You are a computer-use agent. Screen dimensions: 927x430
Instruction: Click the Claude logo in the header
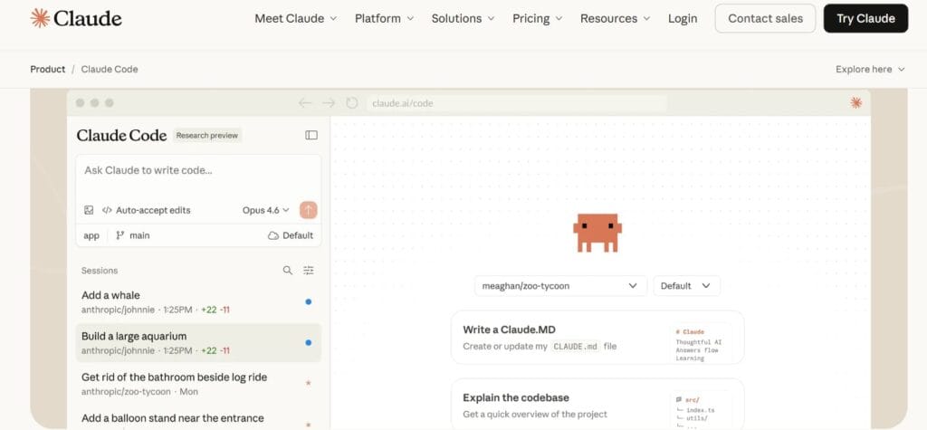tap(76, 18)
